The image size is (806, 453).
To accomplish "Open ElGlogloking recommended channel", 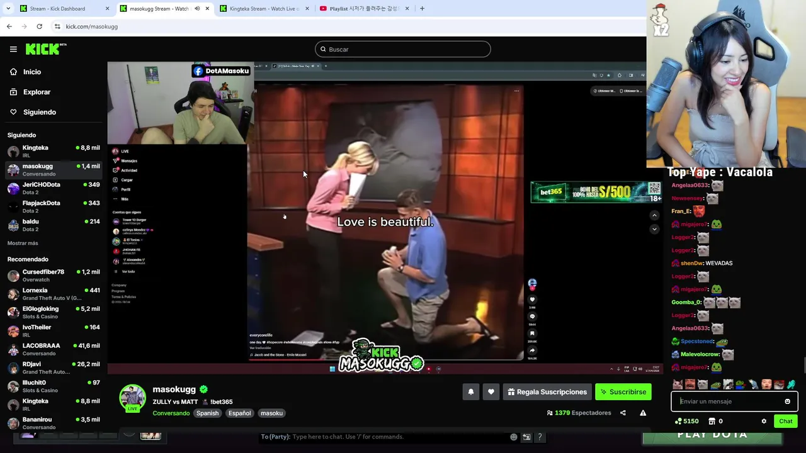I will [54, 312].
